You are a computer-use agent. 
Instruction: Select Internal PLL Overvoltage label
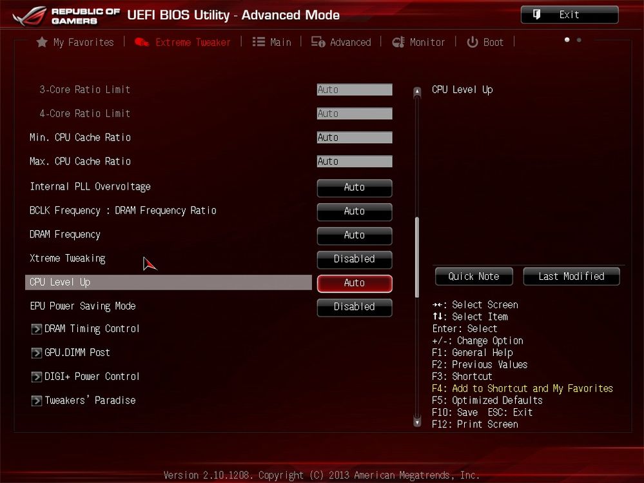click(90, 187)
